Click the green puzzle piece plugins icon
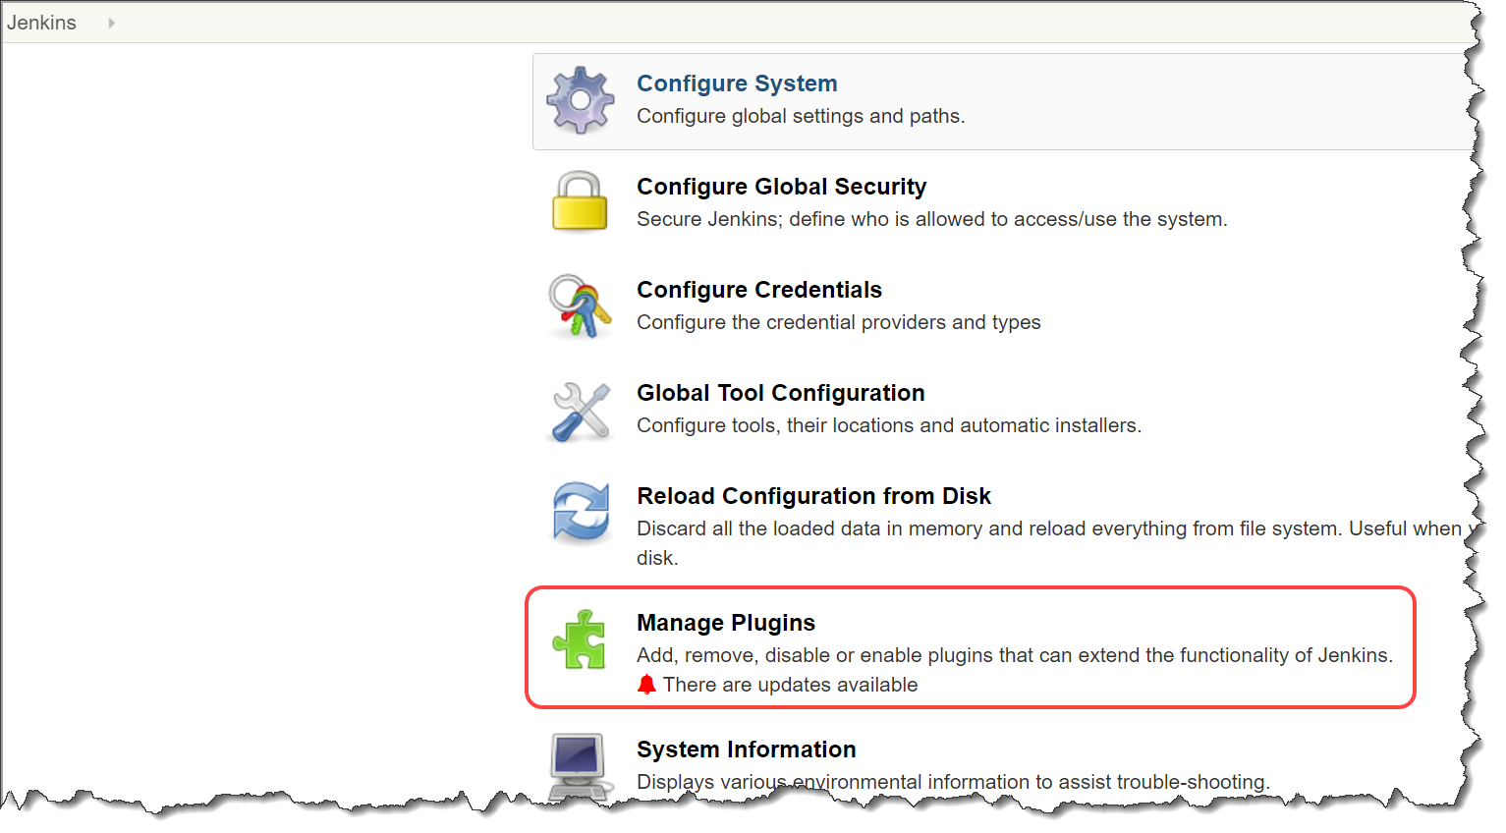1506x833 pixels. 580,639
